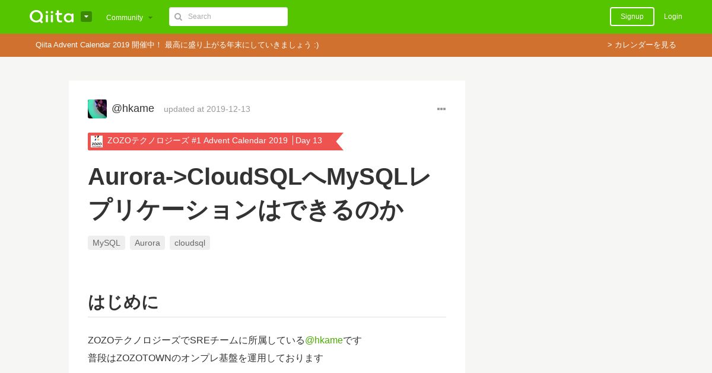Select the Aurora tag
This screenshot has height=373, width=712.
(x=147, y=243)
